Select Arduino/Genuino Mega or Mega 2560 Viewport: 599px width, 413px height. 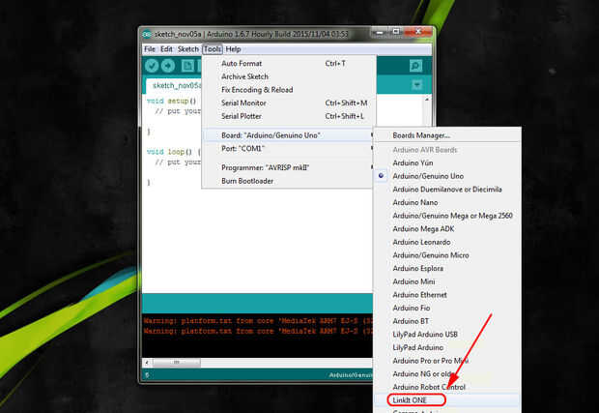click(x=447, y=216)
